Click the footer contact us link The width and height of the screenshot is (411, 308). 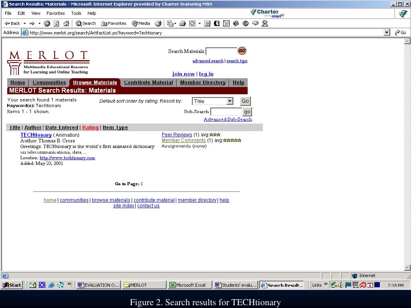click(149, 206)
